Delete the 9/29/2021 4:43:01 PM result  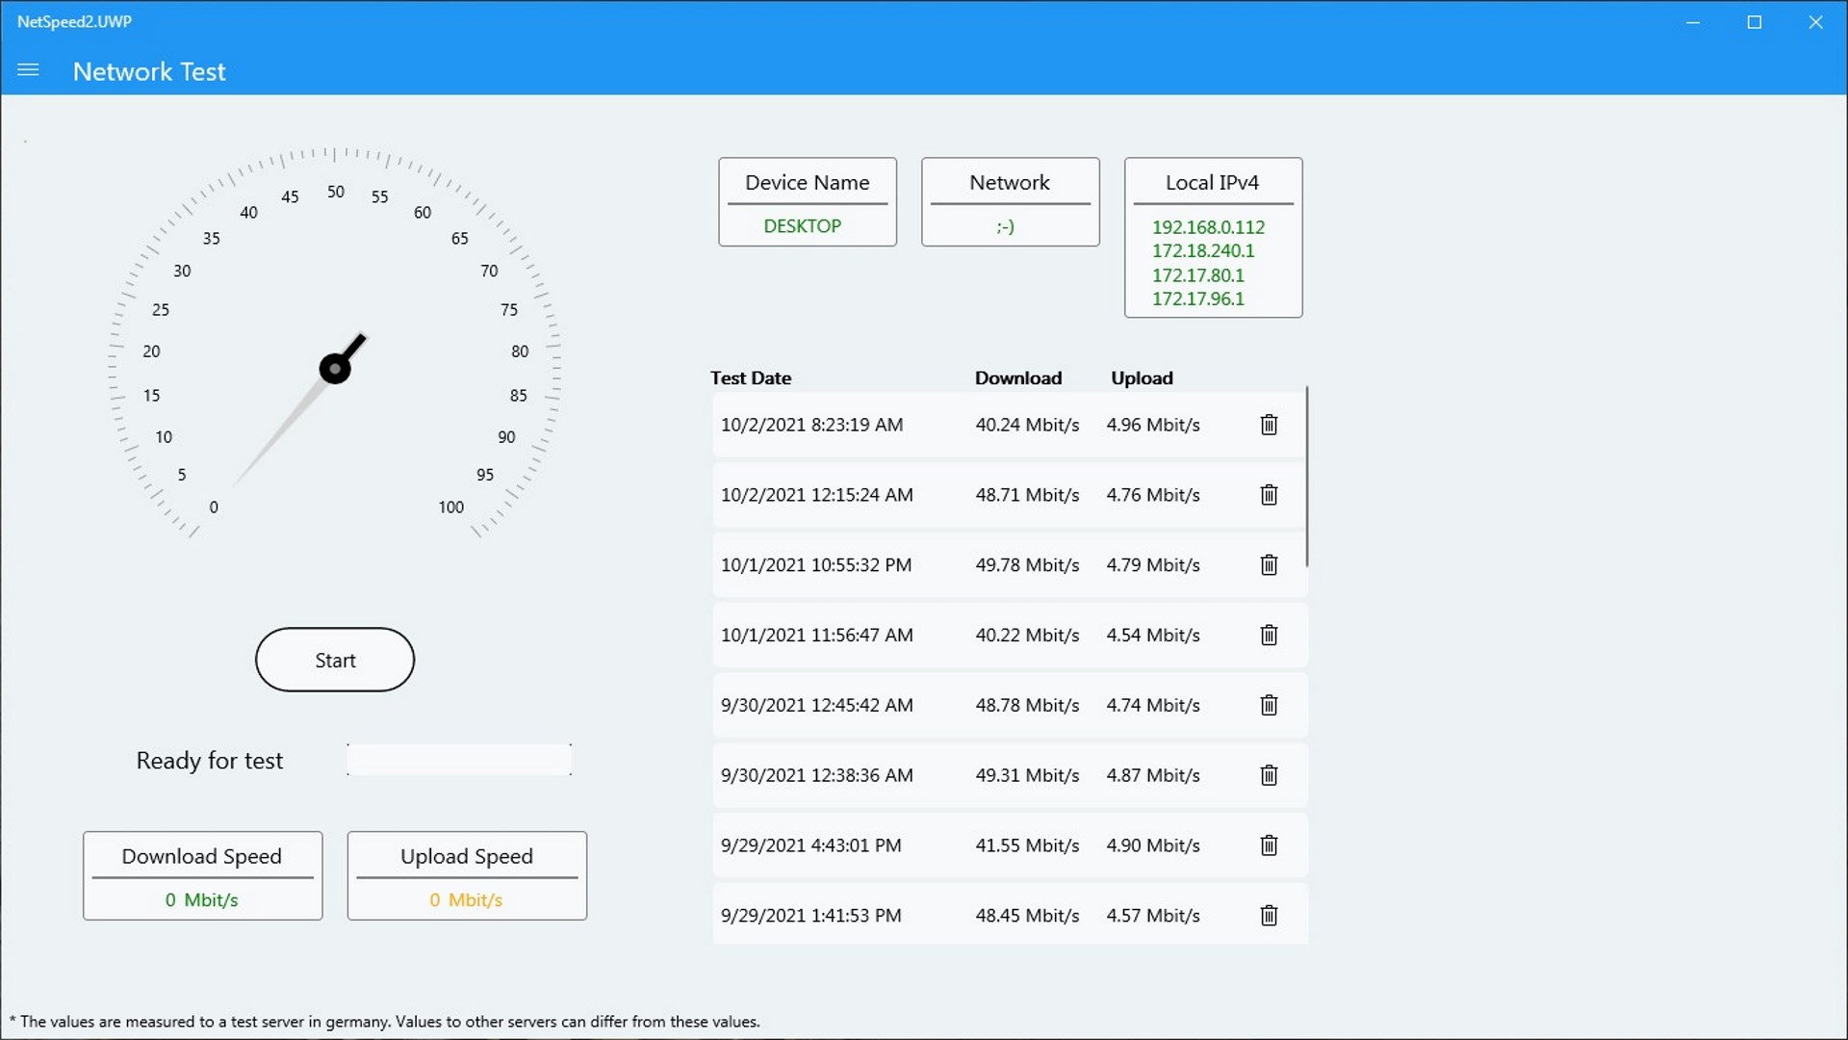pos(1269,845)
